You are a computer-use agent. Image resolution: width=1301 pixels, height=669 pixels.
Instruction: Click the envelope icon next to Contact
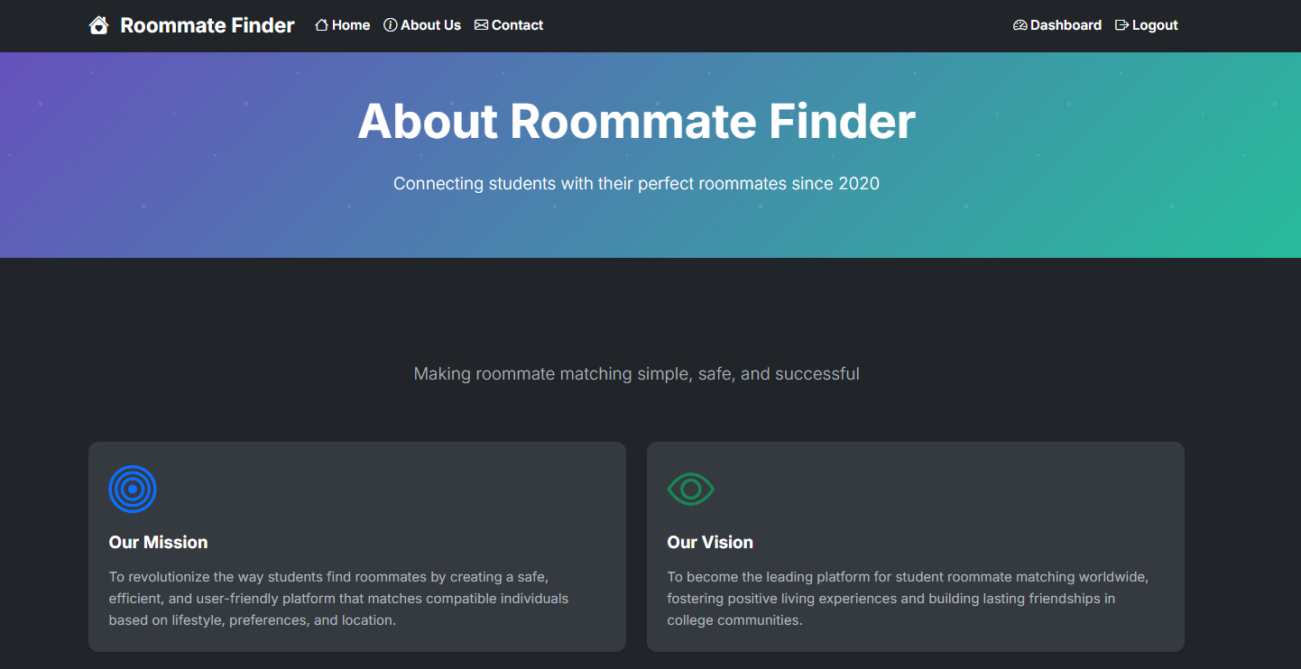(481, 24)
